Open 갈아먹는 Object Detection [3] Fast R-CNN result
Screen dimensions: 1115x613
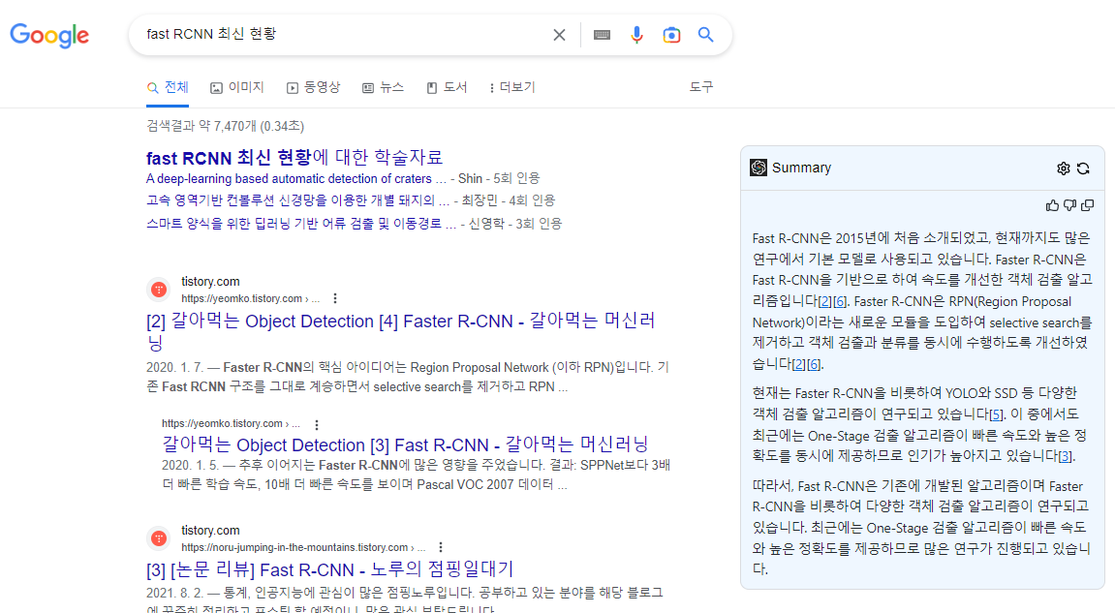pos(405,444)
